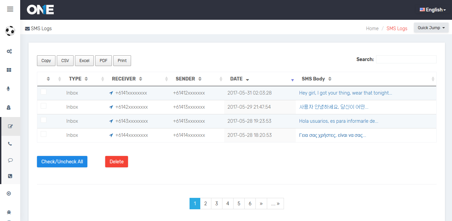Image resolution: width=452 pixels, height=221 pixels.
Task: Tick checkbox for the 2017-05-29 21:47:54 message
Action: 43,106
